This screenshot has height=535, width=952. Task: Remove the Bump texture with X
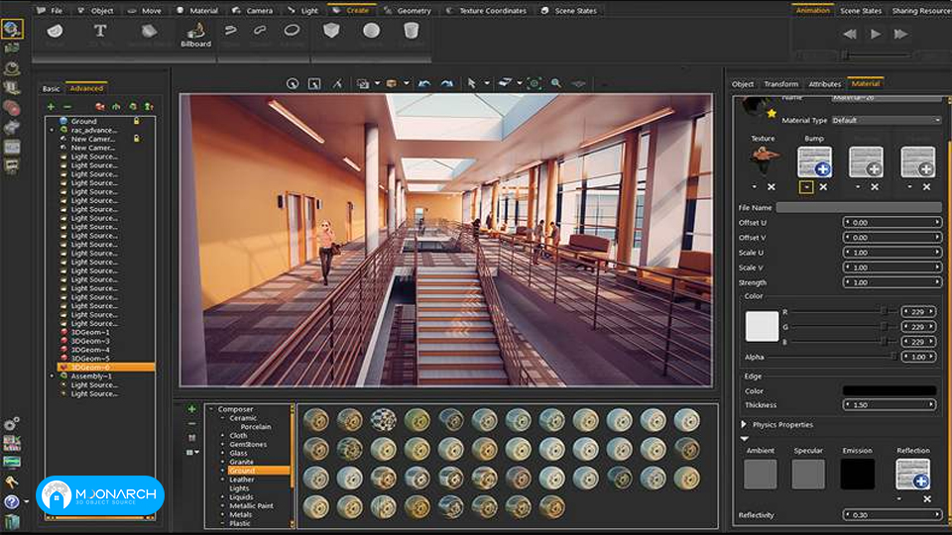point(823,187)
